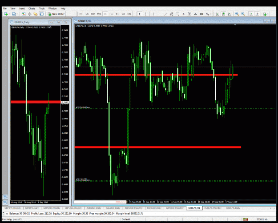Select the Fibonacci Retracement tool
This screenshot has width=278, height=223.
[x=177, y=14]
